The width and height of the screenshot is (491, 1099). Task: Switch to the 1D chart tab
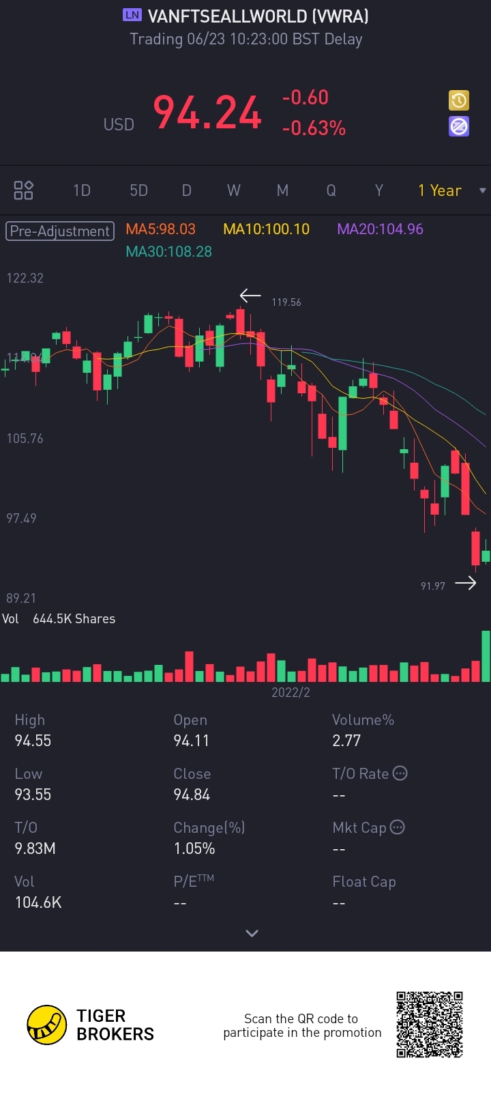[x=82, y=190]
